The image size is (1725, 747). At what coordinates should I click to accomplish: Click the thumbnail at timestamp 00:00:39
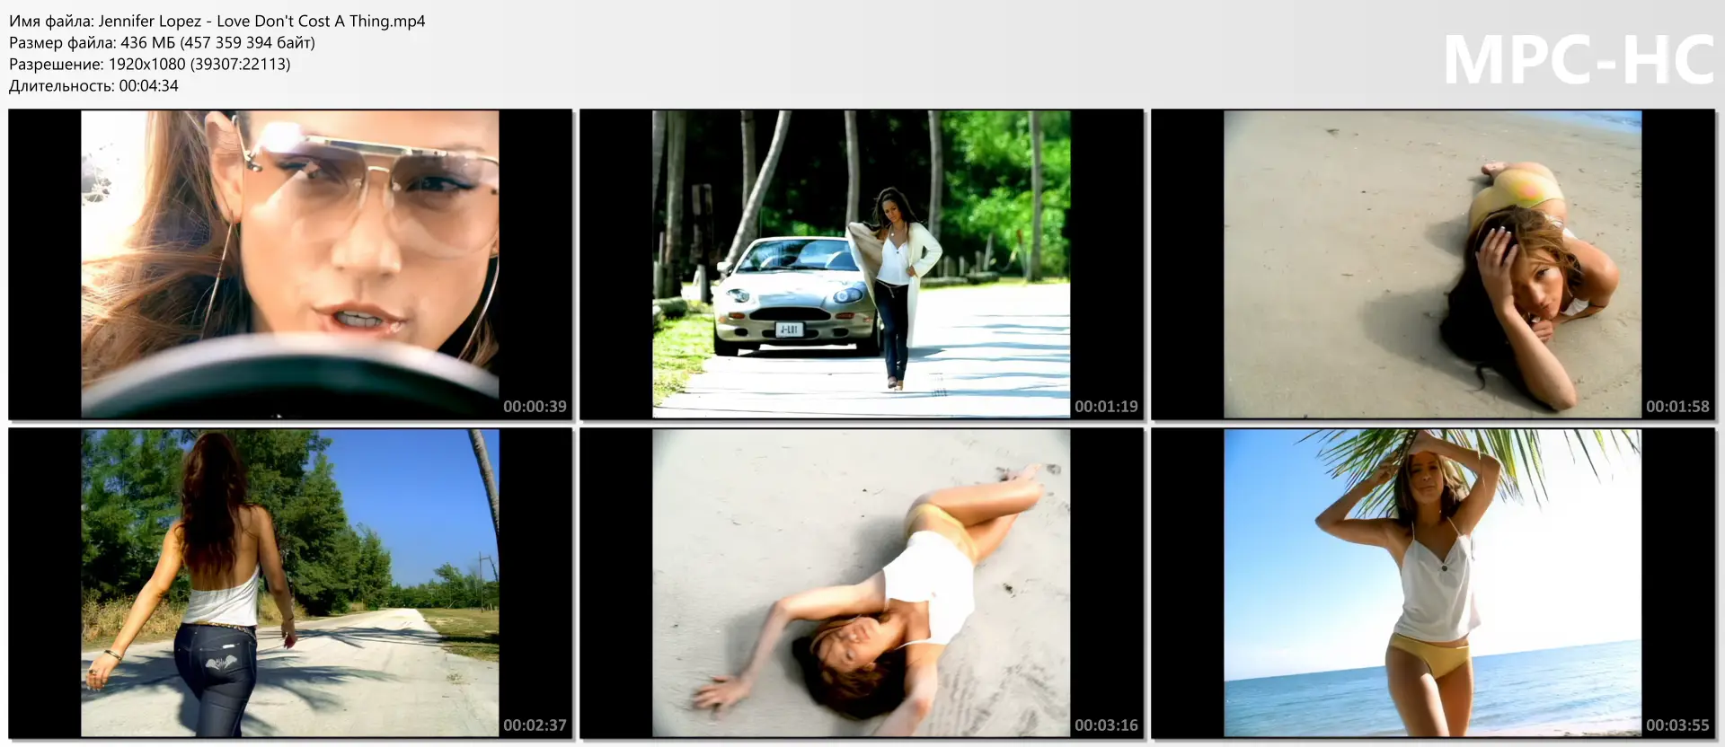coord(290,264)
